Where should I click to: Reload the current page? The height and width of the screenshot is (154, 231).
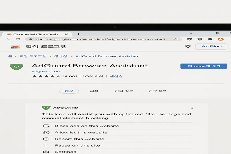click(x=18, y=39)
